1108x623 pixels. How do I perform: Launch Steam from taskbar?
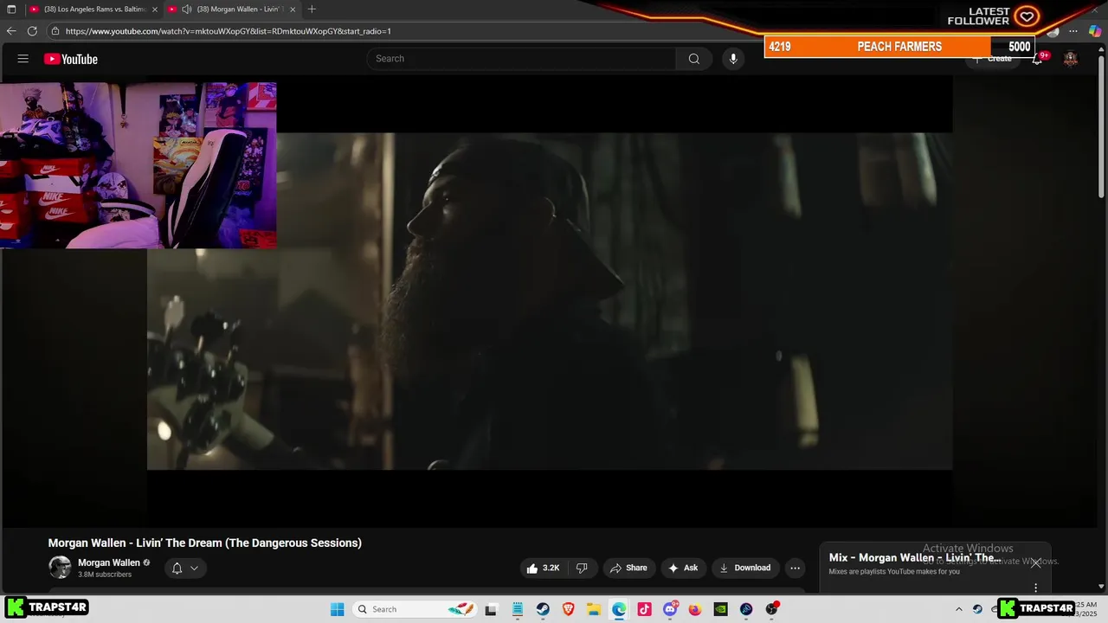tap(543, 609)
